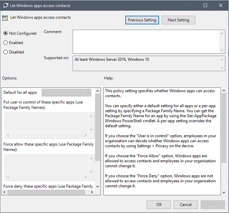
Task: Click the policy icon beside the setting name
Action: click(5, 18)
